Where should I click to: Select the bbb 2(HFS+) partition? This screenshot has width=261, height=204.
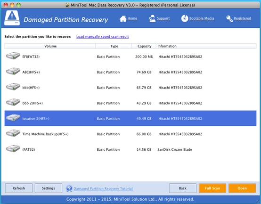(130, 103)
